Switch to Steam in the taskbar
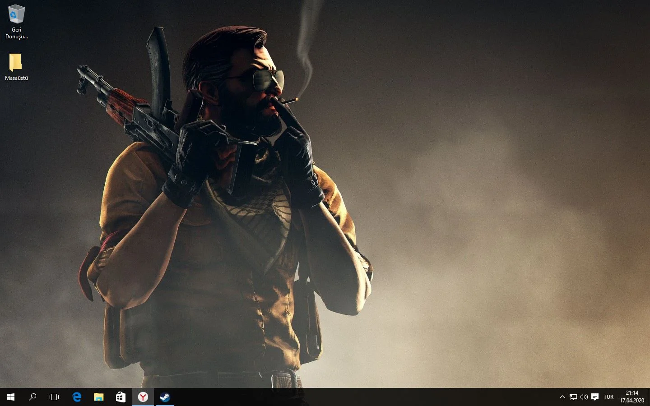 [x=165, y=397]
